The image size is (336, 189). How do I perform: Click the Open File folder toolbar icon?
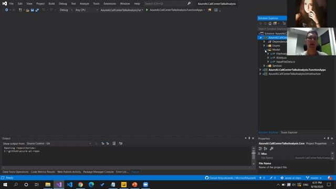[x=27, y=10]
